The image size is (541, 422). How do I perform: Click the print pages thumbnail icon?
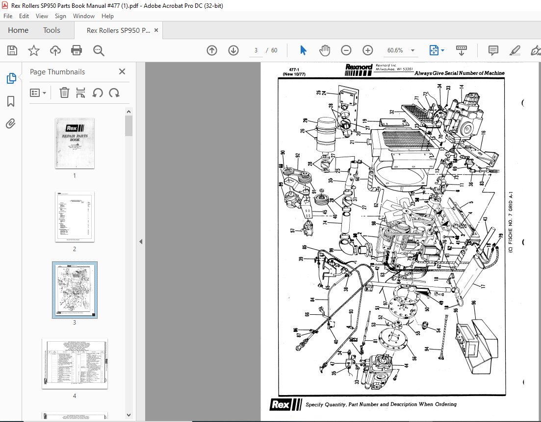pos(81,93)
